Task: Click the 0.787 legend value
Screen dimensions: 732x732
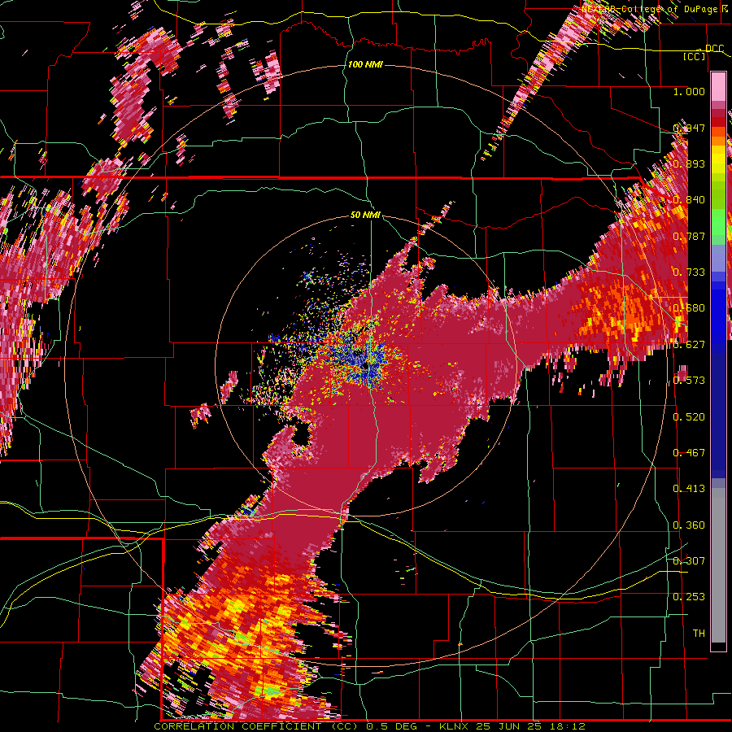Action: click(689, 236)
